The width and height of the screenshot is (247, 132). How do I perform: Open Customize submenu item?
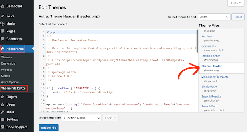point(8,63)
